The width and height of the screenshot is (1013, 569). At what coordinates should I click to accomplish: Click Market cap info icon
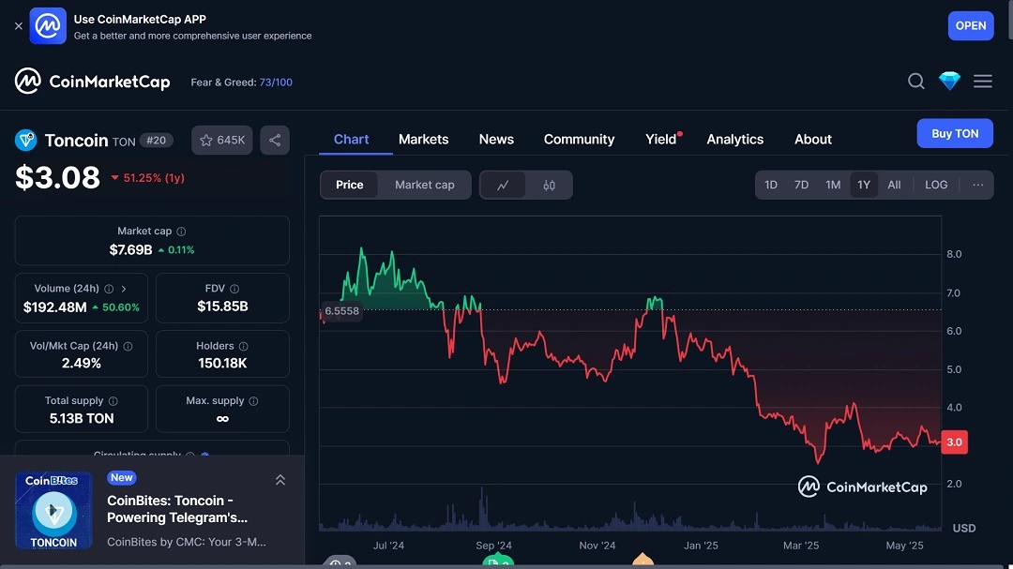tap(182, 232)
